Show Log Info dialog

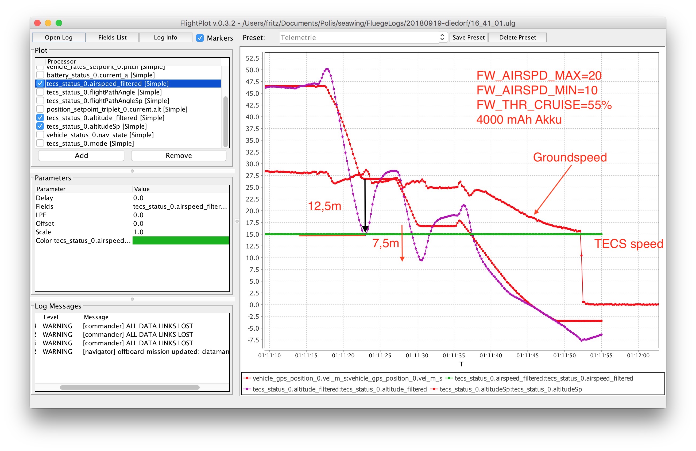pos(165,37)
